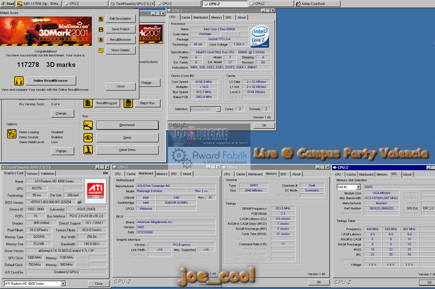Click the Game Demo icon
Image resolution: width=435 pixels, height=289 pixels.
click(x=88, y=150)
